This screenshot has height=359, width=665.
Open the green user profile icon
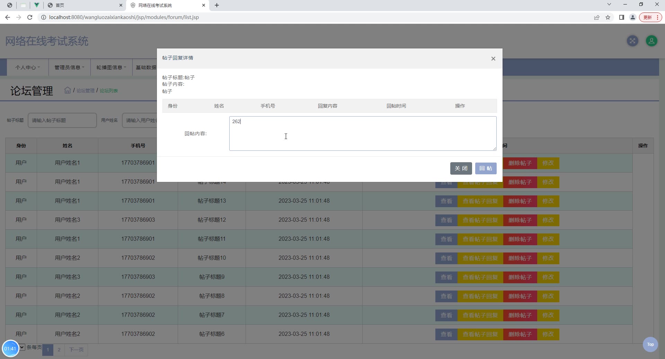[651, 41]
